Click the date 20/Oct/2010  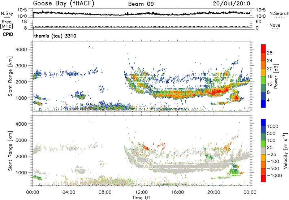tap(232, 4)
